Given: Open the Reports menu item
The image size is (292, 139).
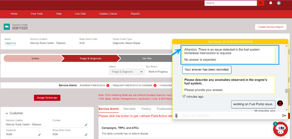Looking at the screenshot, I should [x=135, y=14].
